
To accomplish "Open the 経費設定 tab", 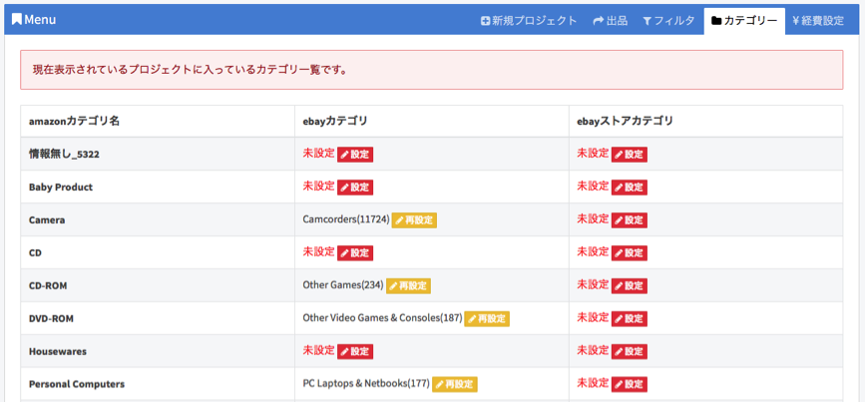I will (817, 20).
